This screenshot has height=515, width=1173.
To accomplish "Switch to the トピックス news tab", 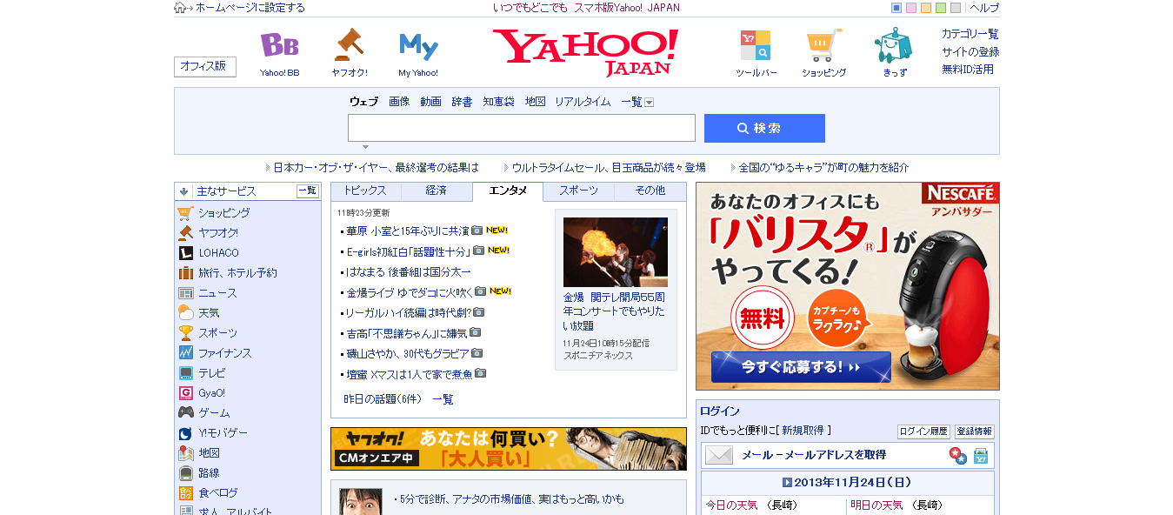I will pos(365,191).
